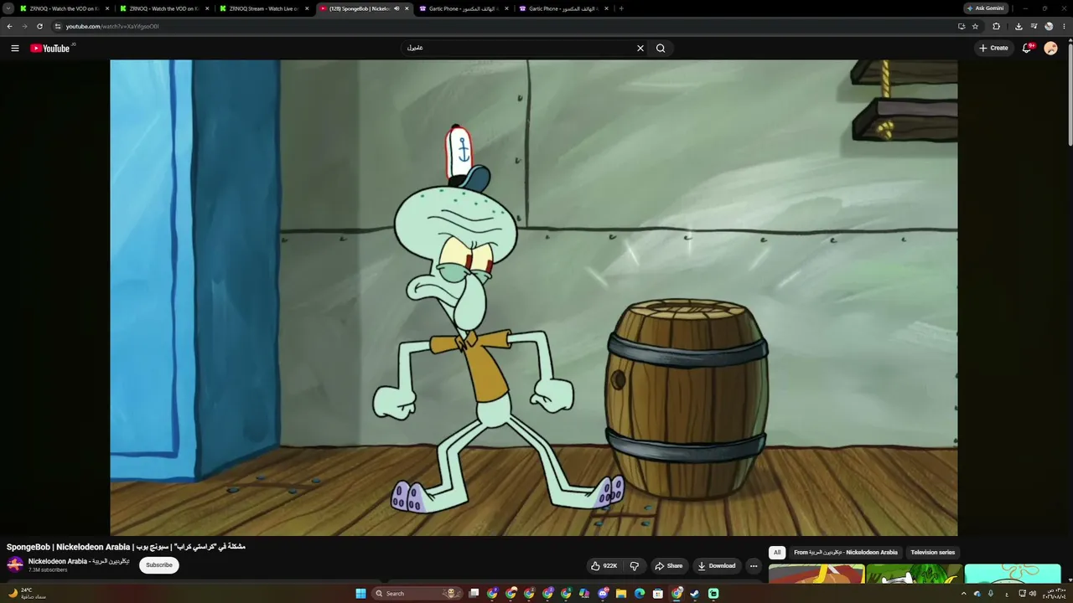Open the Nickelodeon Arabia channel name link
The width and height of the screenshot is (1073, 603).
tap(79, 561)
